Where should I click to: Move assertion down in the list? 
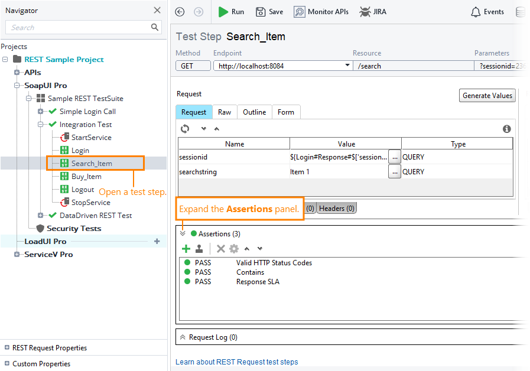point(260,249)
